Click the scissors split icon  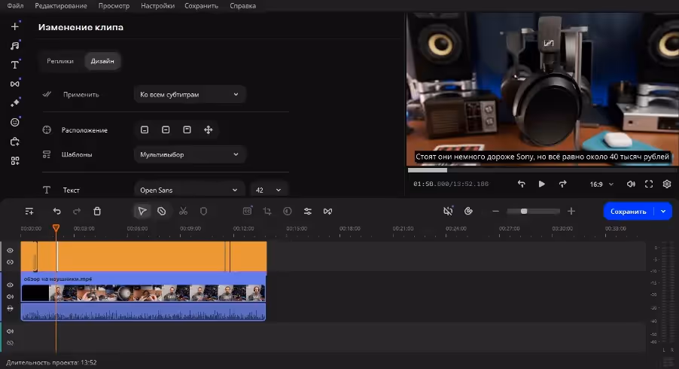pos(183,212)
